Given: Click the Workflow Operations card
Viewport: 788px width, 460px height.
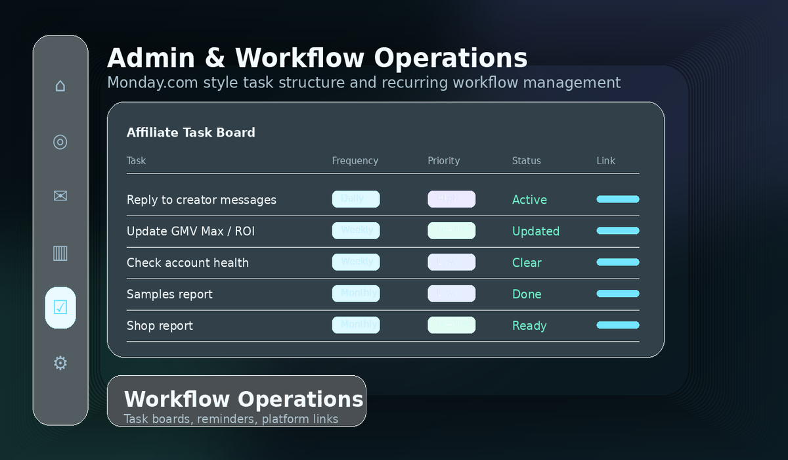Looking at the screenshot, I should (x=236, y=401).
